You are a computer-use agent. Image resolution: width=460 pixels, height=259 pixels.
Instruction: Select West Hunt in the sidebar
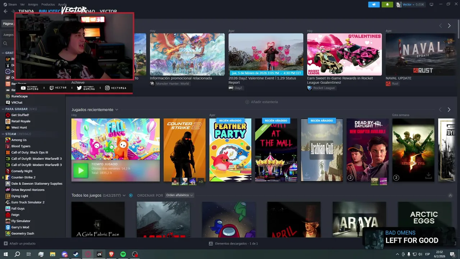pyautogui.click(x=19, y=127)
